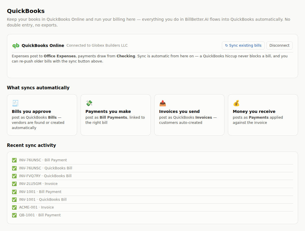Select the Payments you make card title
The width and height of the screenshot is (305, 231).
(x=108, y=111)
